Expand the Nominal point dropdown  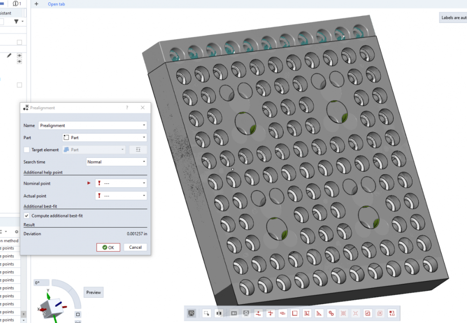point(121,183)
